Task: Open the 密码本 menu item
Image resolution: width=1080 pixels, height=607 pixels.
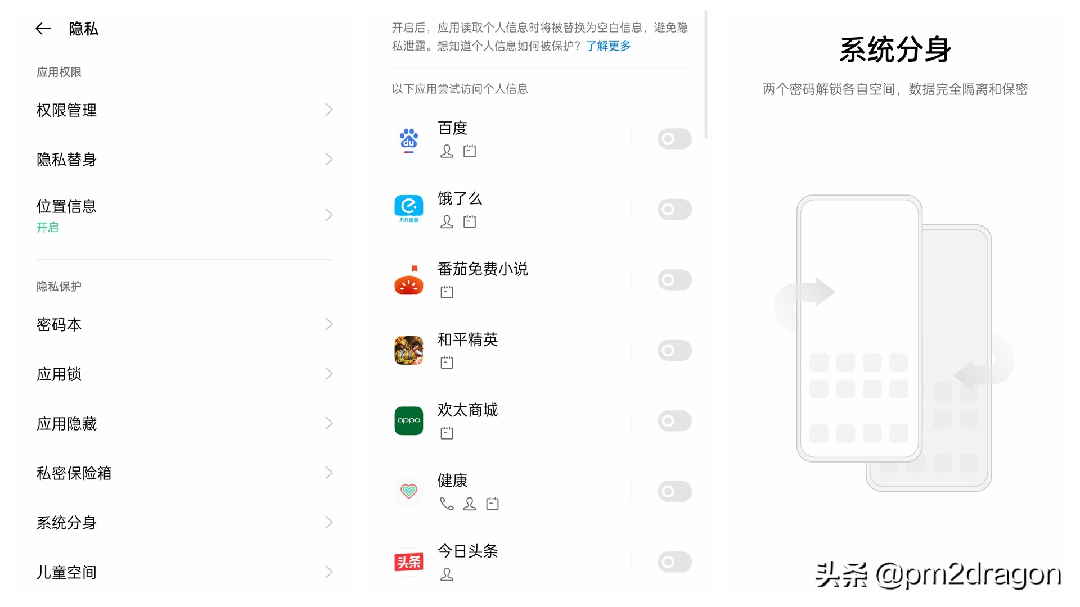Action: coord(184,324)
